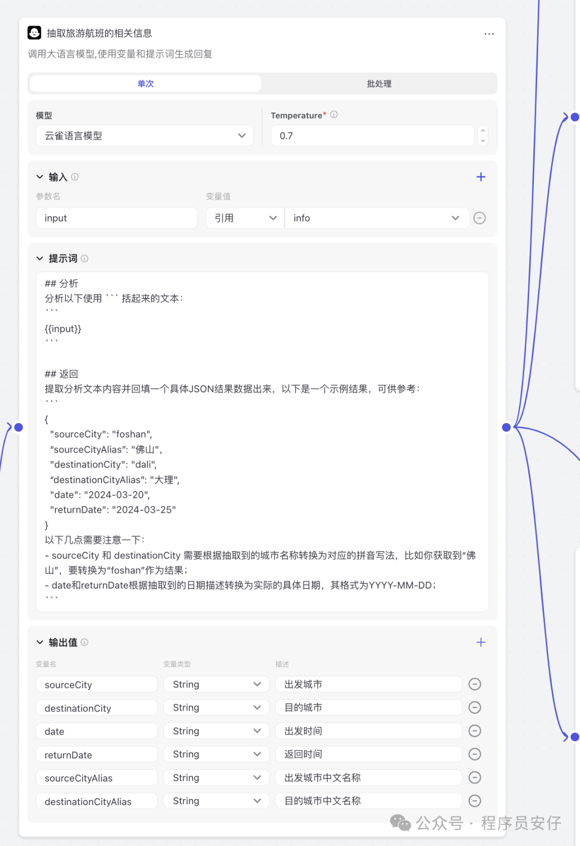This screenshot has width=580, height=846.
Task: Open type dropdown for sourceCity
Action: click(x=216, y=684)
